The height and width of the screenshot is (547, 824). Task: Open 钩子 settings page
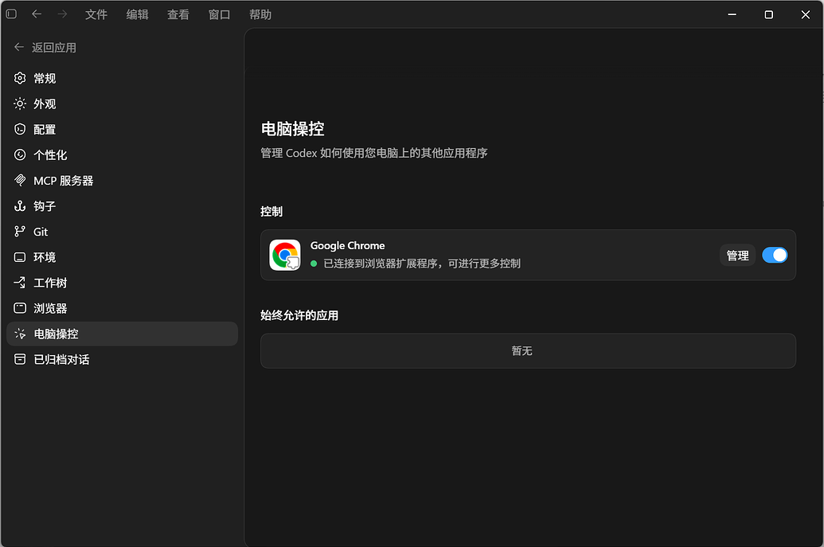pyautogui.click(x=122, y=206)
